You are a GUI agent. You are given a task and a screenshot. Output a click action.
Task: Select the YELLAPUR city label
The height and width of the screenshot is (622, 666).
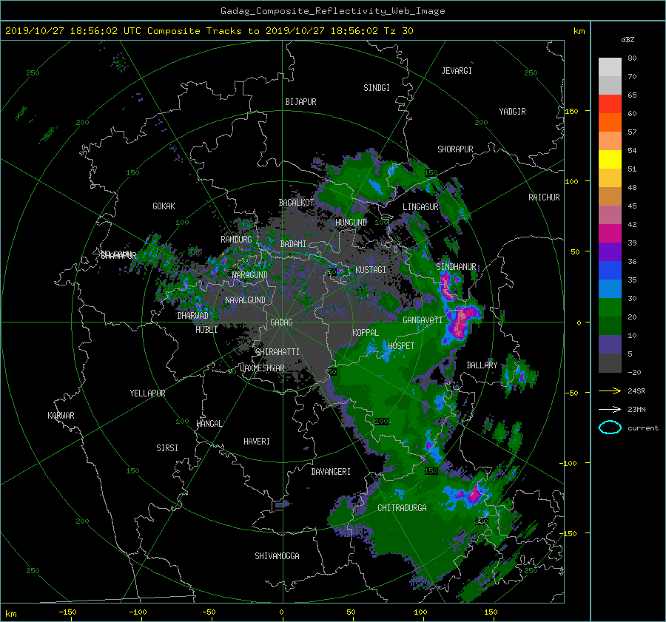(x=147, y=393)
